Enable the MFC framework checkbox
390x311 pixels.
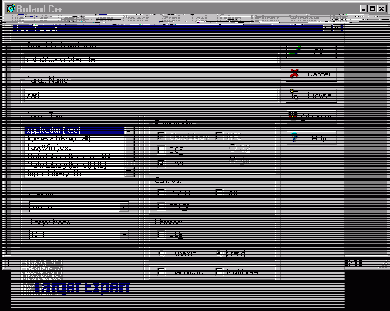219,136
